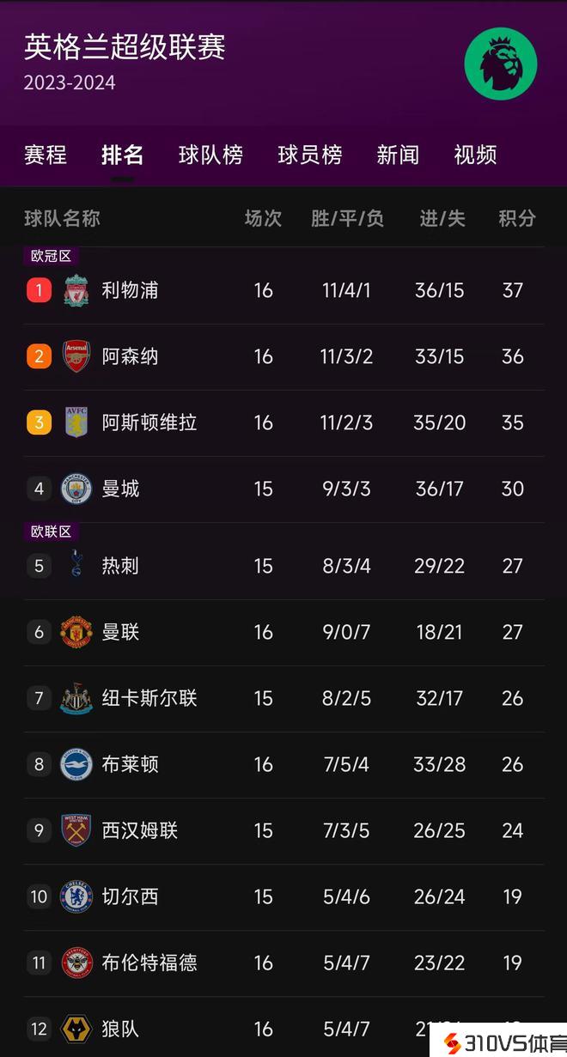
Task: Tap the Manchester United crest
Action: tap(76, 632)
